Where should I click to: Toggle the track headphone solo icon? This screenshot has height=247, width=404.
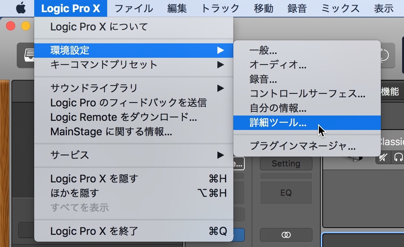[398, 157]
